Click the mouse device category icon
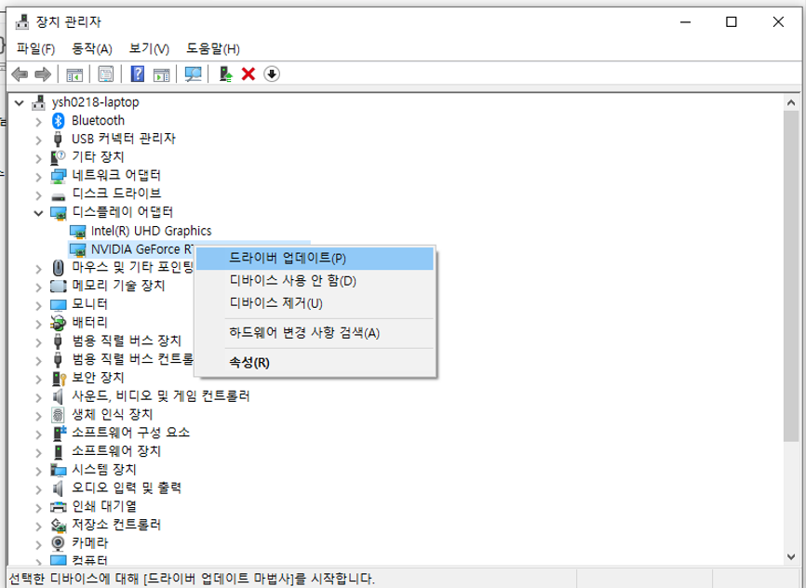 (58, 267)
